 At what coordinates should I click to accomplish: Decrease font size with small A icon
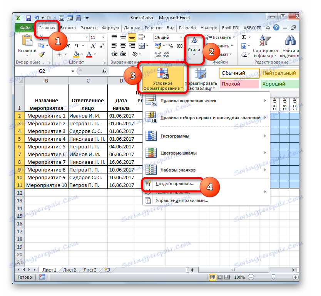point(102,46)
